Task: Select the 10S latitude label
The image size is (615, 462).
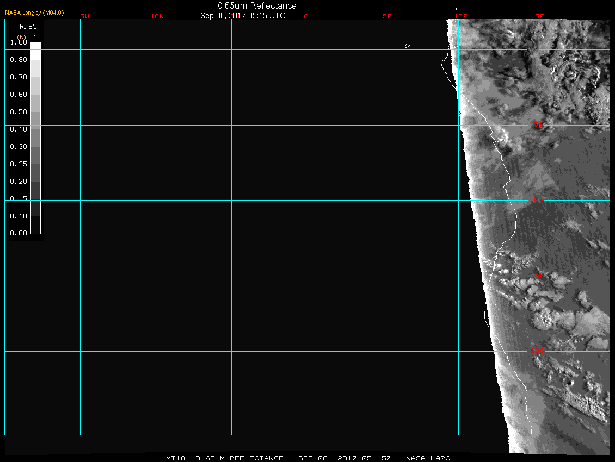Action: coord(537,201)
